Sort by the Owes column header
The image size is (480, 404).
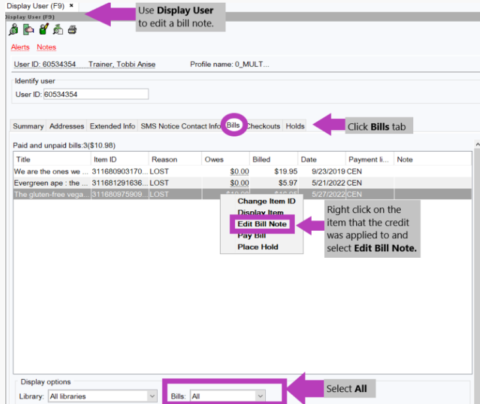[226, 159]
